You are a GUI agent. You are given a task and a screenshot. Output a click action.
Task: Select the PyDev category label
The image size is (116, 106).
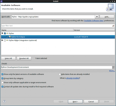(x=12, y=34)
